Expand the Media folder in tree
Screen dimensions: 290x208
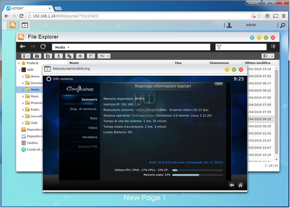pyautogui.click(x=23, y=90)
